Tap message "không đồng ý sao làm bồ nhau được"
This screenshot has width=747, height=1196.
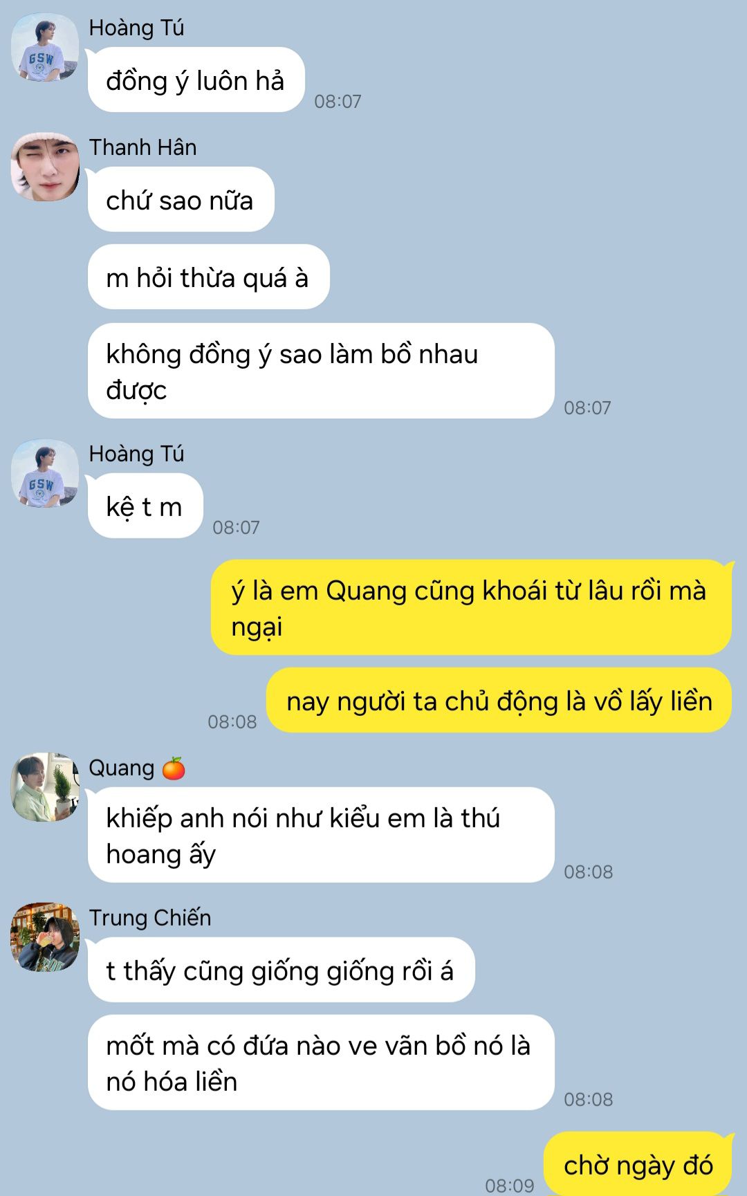pyautogui.click(x=321, y=371)
